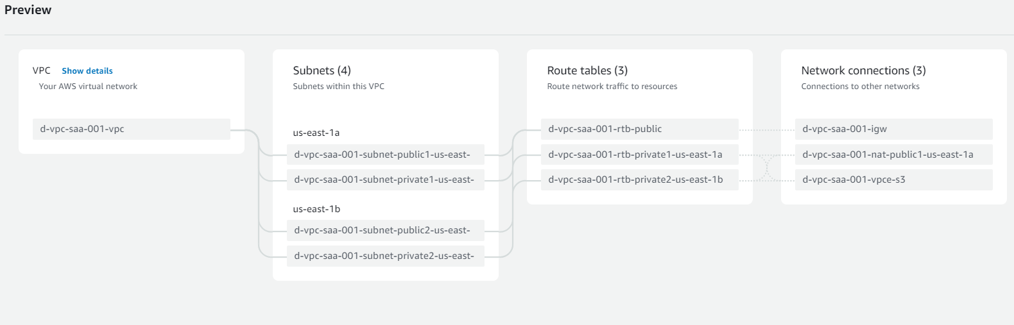Click the rtb-private1-us-east-1a route table
Screen dimensions: 1014x325
pos(639,154)
